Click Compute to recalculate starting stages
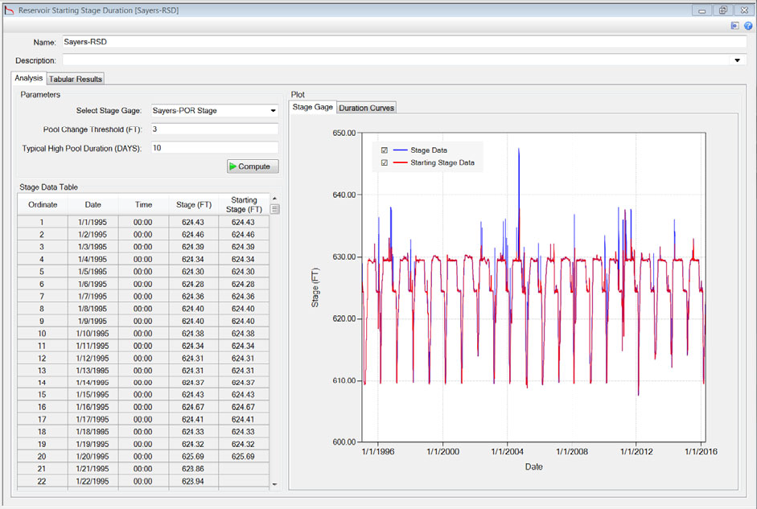The height and width of the screenshot is (509, 757). (x=252, y=166)
